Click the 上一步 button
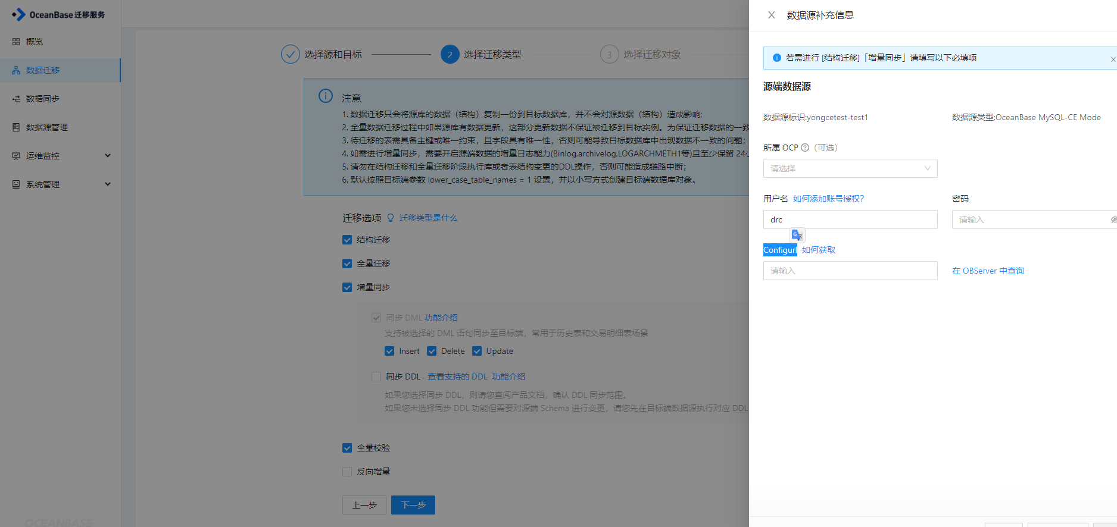The image size is (1117, 527). 364,505
